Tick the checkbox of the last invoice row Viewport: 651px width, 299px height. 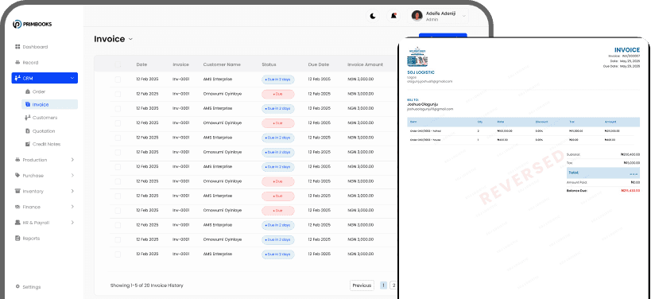point(118,254)
